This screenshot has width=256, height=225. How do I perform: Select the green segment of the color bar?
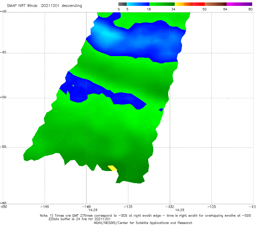coord(162,4)
